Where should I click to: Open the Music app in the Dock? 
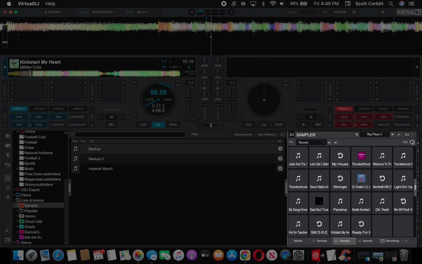pos(178,255)
